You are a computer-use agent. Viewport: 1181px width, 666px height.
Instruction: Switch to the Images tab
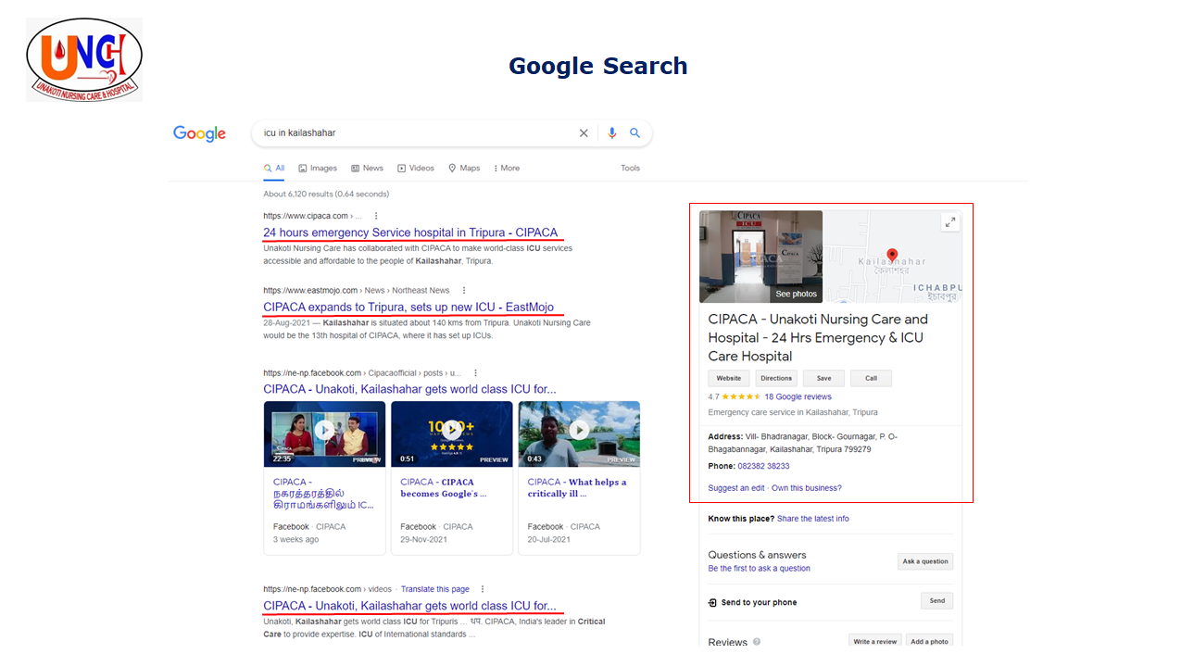click(x=318, y=169)
